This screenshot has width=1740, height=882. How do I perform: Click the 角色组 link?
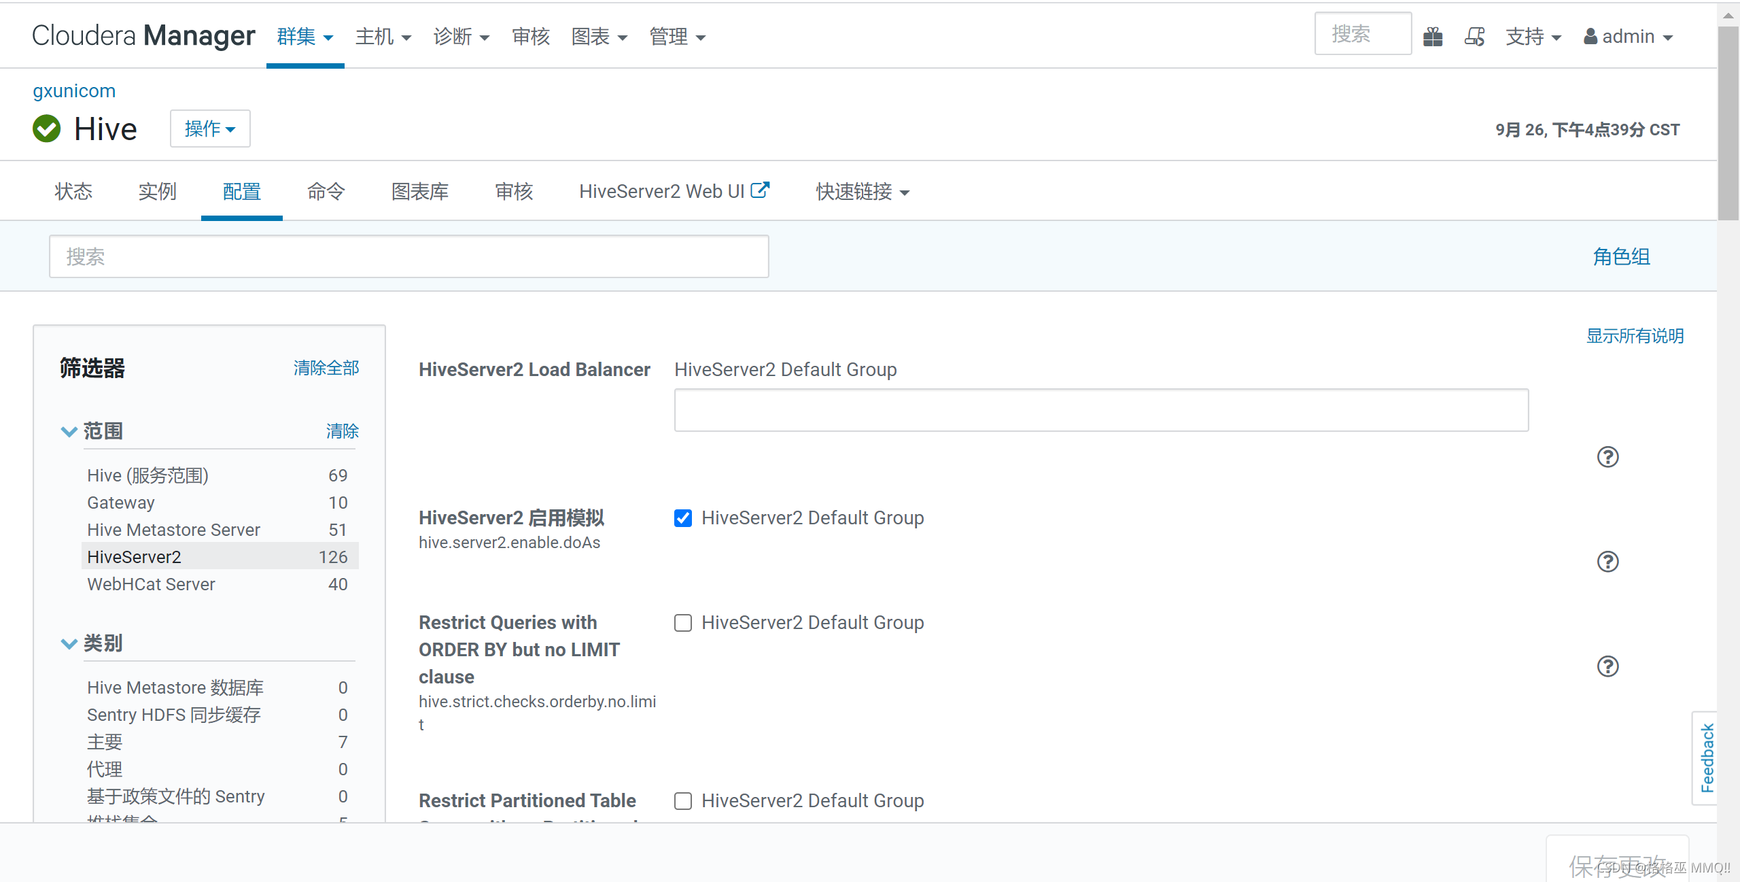[x=1622, y=257]
